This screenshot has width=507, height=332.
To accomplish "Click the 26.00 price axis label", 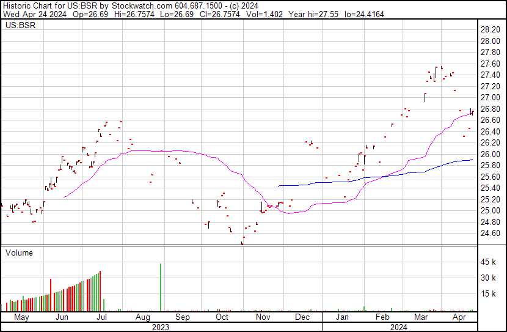I will [491, 155].
